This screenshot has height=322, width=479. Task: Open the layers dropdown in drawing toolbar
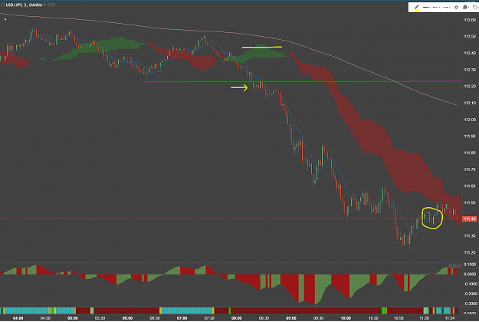click(467, 8)
